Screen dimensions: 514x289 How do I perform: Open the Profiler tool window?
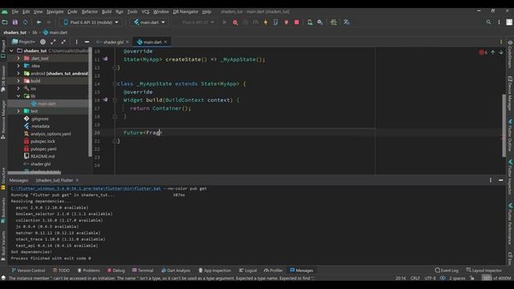tap(273, 271)
